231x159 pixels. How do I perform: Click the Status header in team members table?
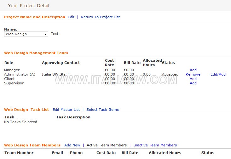click(x=208, y=153)
